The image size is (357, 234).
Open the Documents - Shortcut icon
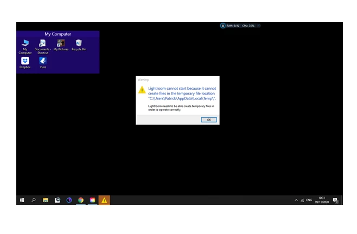(x=42, y=46)
